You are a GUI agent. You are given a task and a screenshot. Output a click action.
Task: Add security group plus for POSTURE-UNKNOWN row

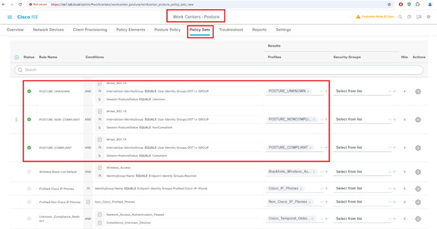click(394, 91)
